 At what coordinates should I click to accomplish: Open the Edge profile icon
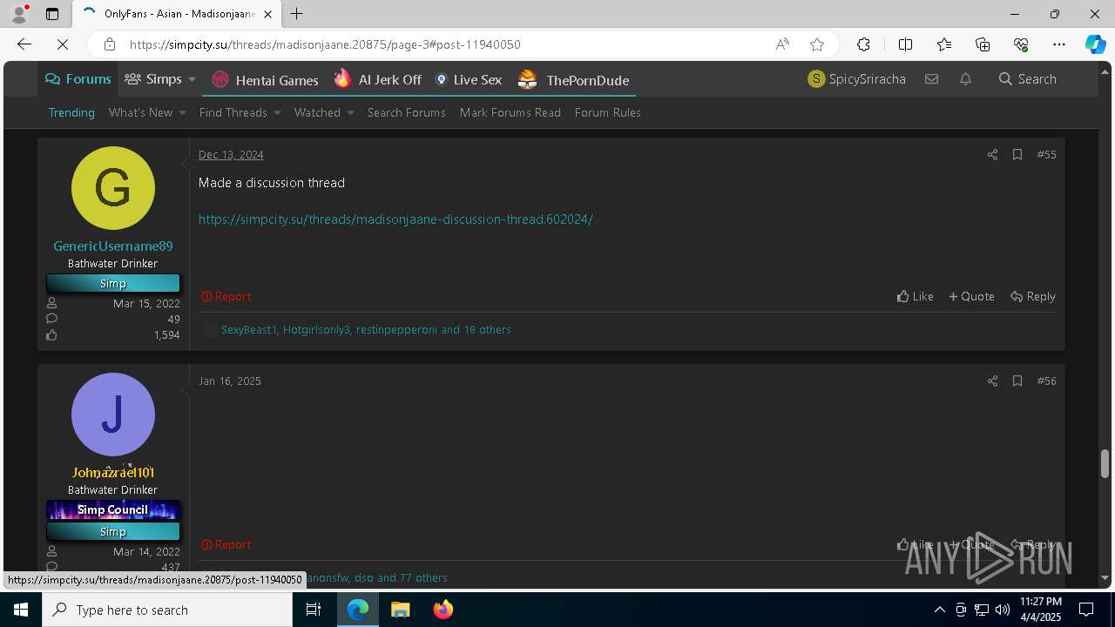coord(19,14)
